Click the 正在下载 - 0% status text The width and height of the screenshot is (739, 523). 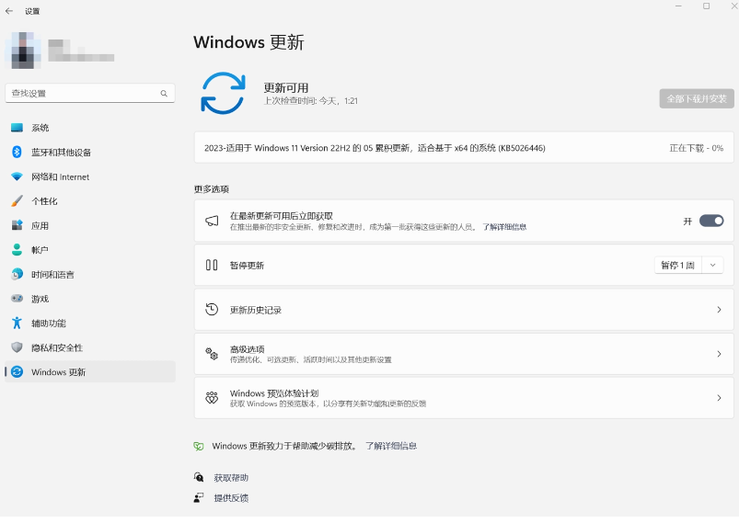(696, 148)
